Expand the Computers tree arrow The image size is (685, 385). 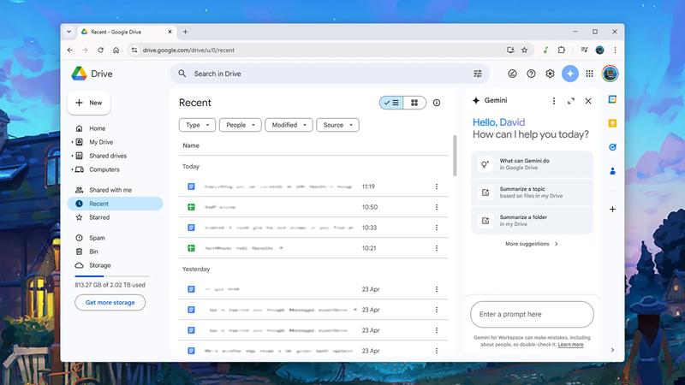[x=72, y=169]
